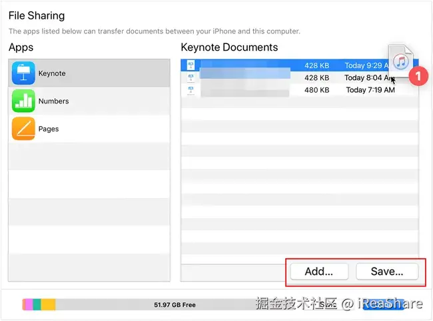This screenshot has height=321, width=433.
Task: Click file icon of the 8:04 AM document
Action: pyautogui.click(x=191, y=77)
